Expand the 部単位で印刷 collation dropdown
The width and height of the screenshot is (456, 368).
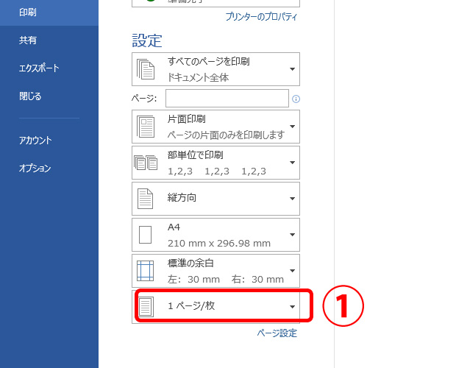tap(292, 163)
